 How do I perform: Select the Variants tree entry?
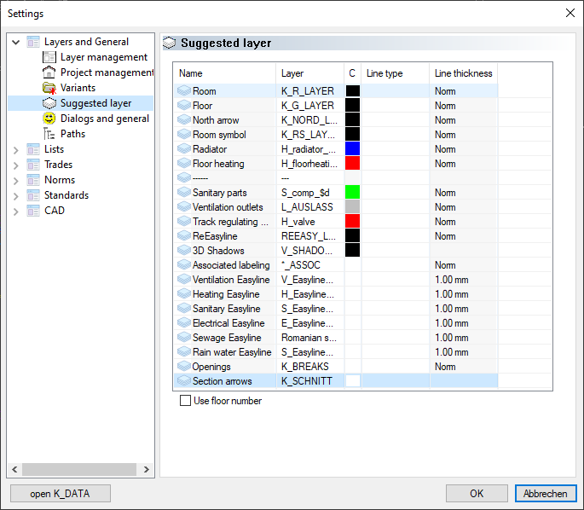(78, 88)
